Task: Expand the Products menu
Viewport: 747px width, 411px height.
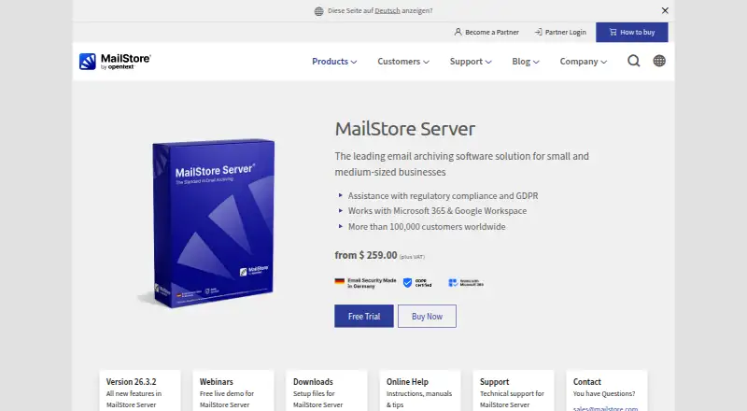Action: [x=334, y=62]
